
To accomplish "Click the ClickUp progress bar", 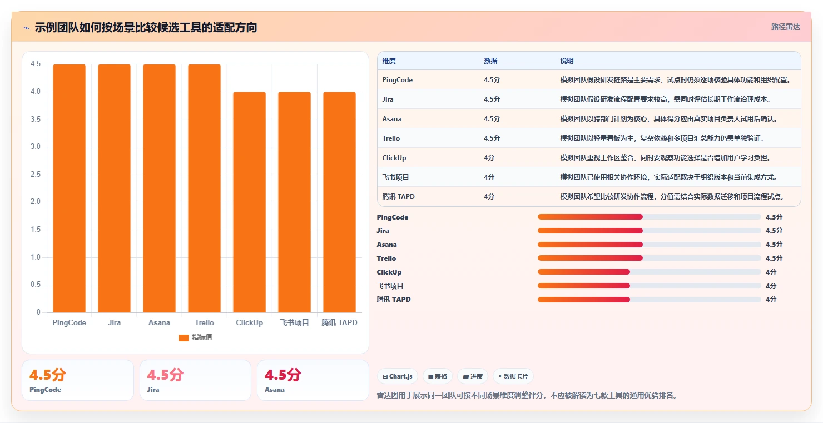I will (x=649, y=272).
